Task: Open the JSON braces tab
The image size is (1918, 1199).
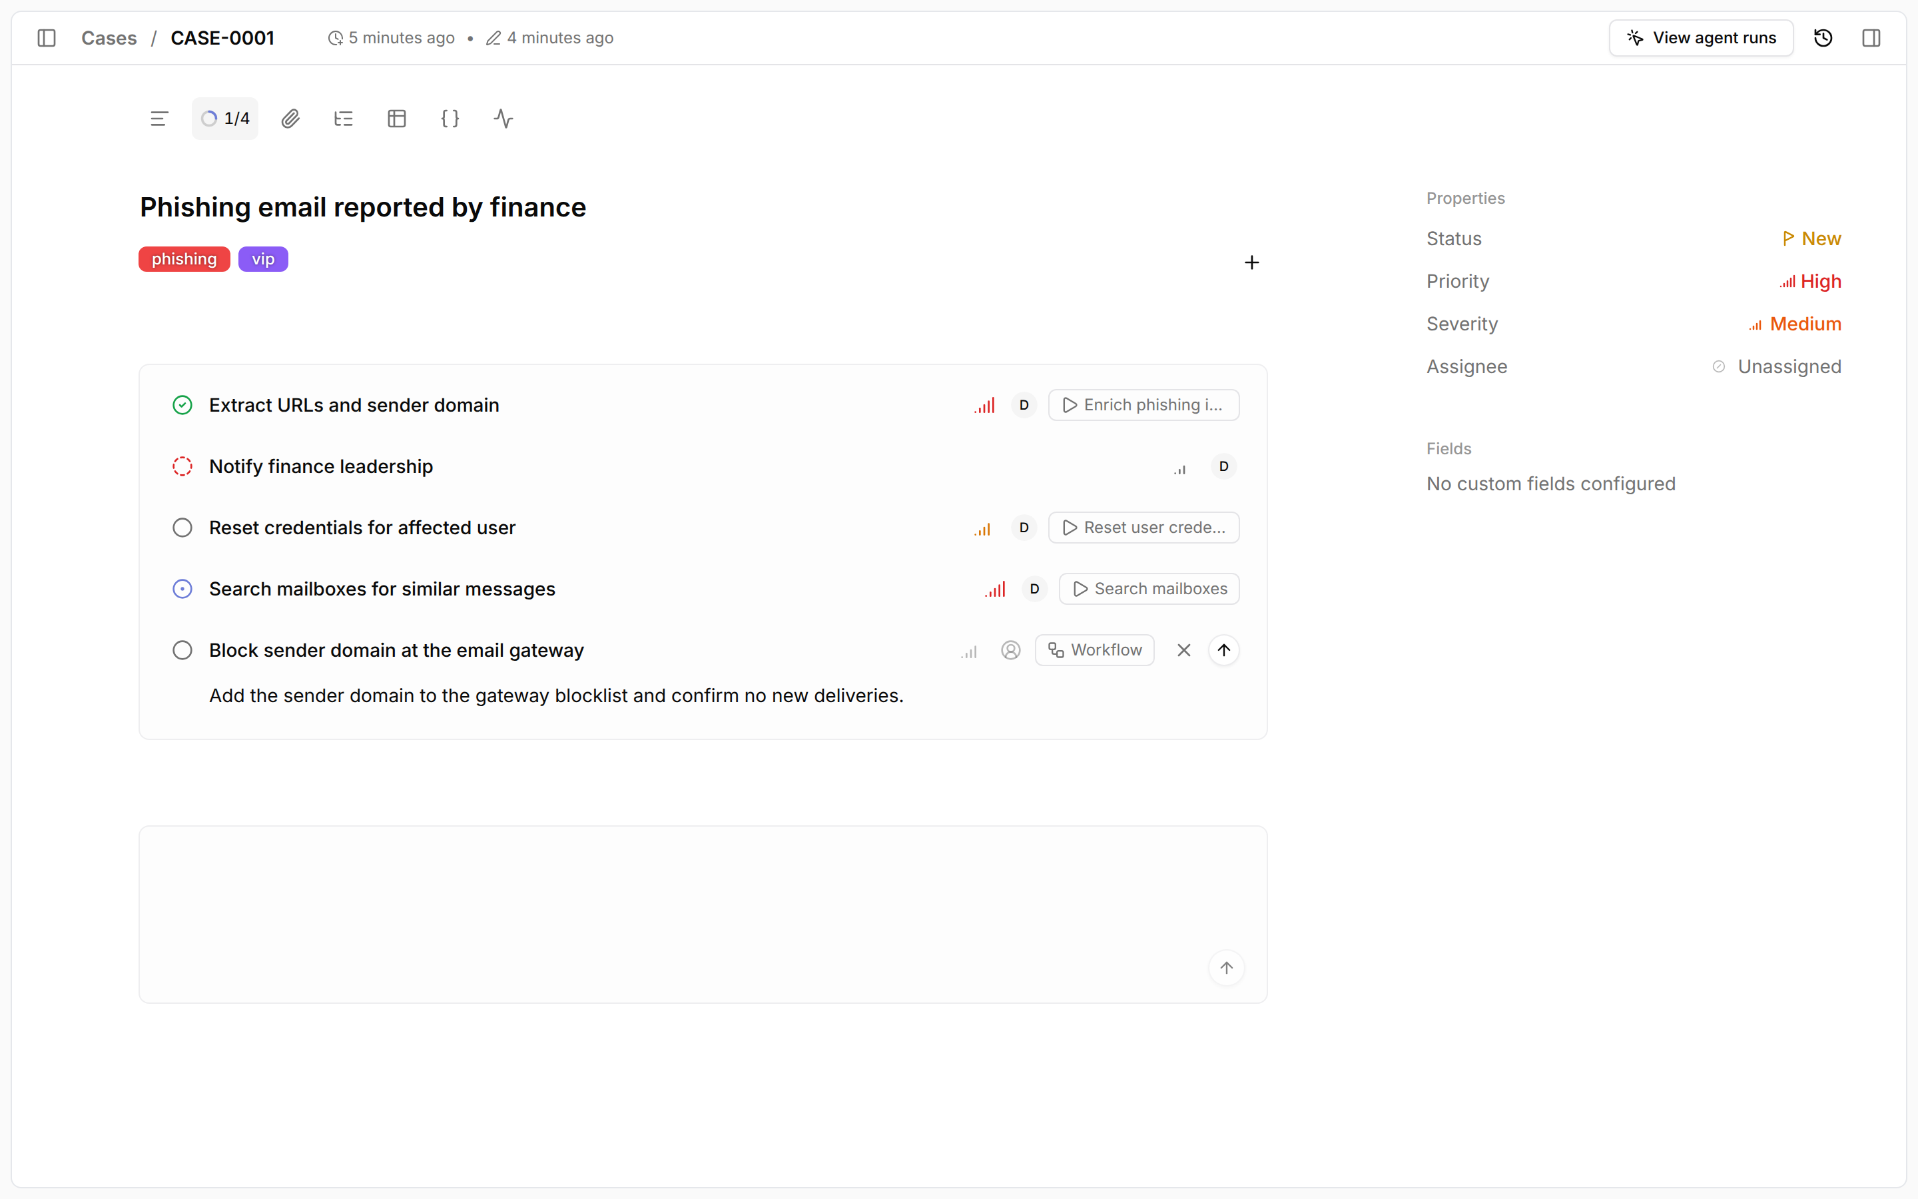Action: pyautogui.click(x=450, y=119)
